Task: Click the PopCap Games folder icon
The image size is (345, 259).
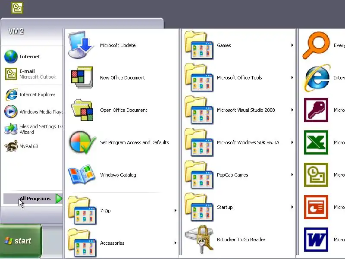Action: point(199,175)
